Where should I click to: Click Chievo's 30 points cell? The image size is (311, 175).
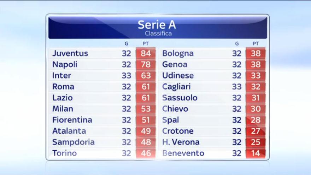coord(256,109)
